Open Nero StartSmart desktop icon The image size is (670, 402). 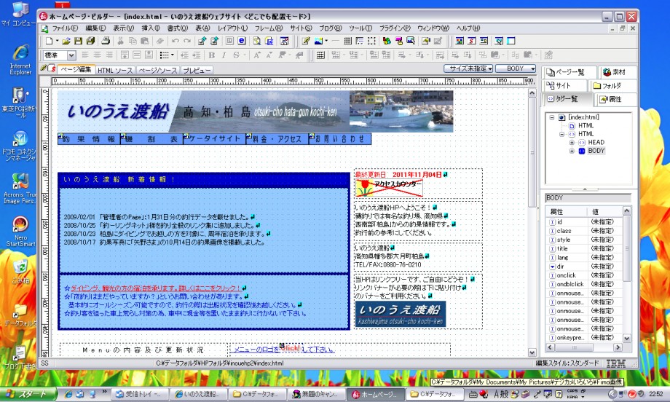coord(20,231)
